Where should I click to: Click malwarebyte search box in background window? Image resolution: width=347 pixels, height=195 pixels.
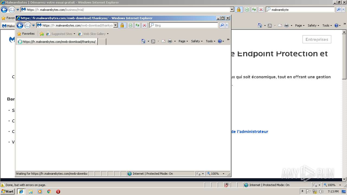300,9
